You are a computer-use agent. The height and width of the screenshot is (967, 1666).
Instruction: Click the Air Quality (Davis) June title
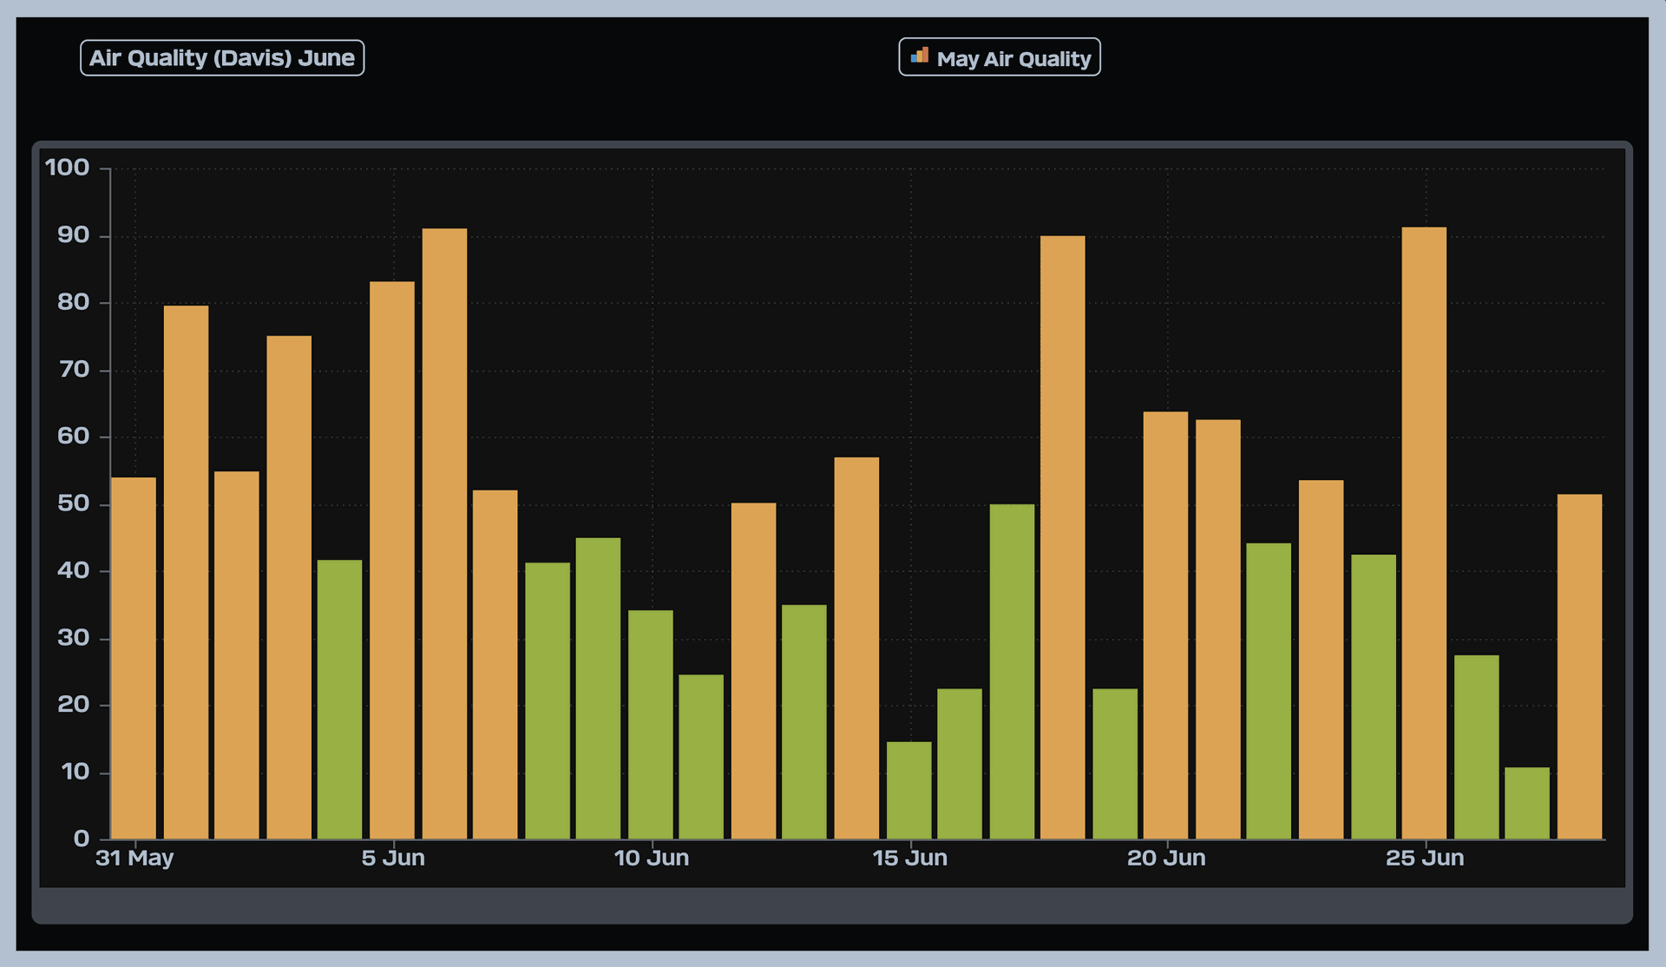222,58
